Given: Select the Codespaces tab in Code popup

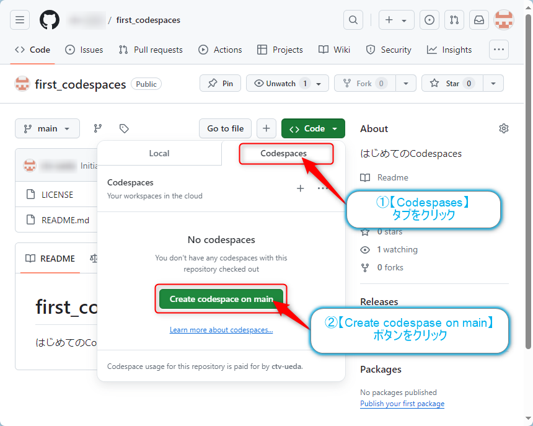Looking at the screenshot, I should (x=283, y=153).
